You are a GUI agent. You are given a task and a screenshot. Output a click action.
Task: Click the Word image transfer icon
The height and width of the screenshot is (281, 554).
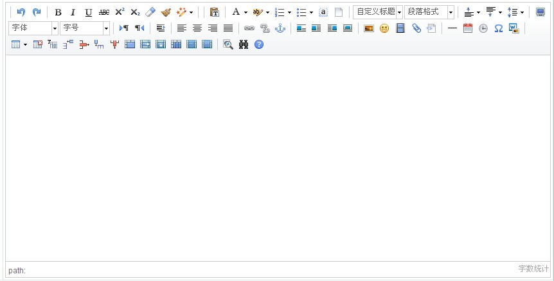pos(514,28)
